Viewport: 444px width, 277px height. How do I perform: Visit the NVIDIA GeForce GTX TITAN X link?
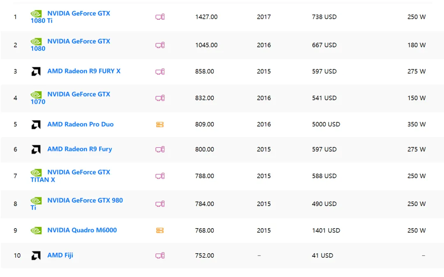click(70, 176)
